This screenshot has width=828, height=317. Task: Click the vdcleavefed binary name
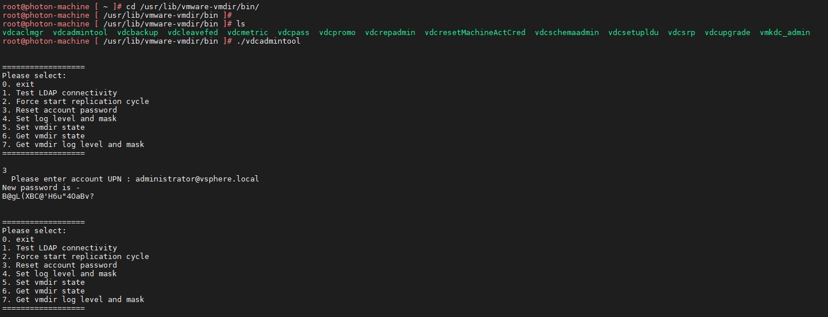[193, 33]
